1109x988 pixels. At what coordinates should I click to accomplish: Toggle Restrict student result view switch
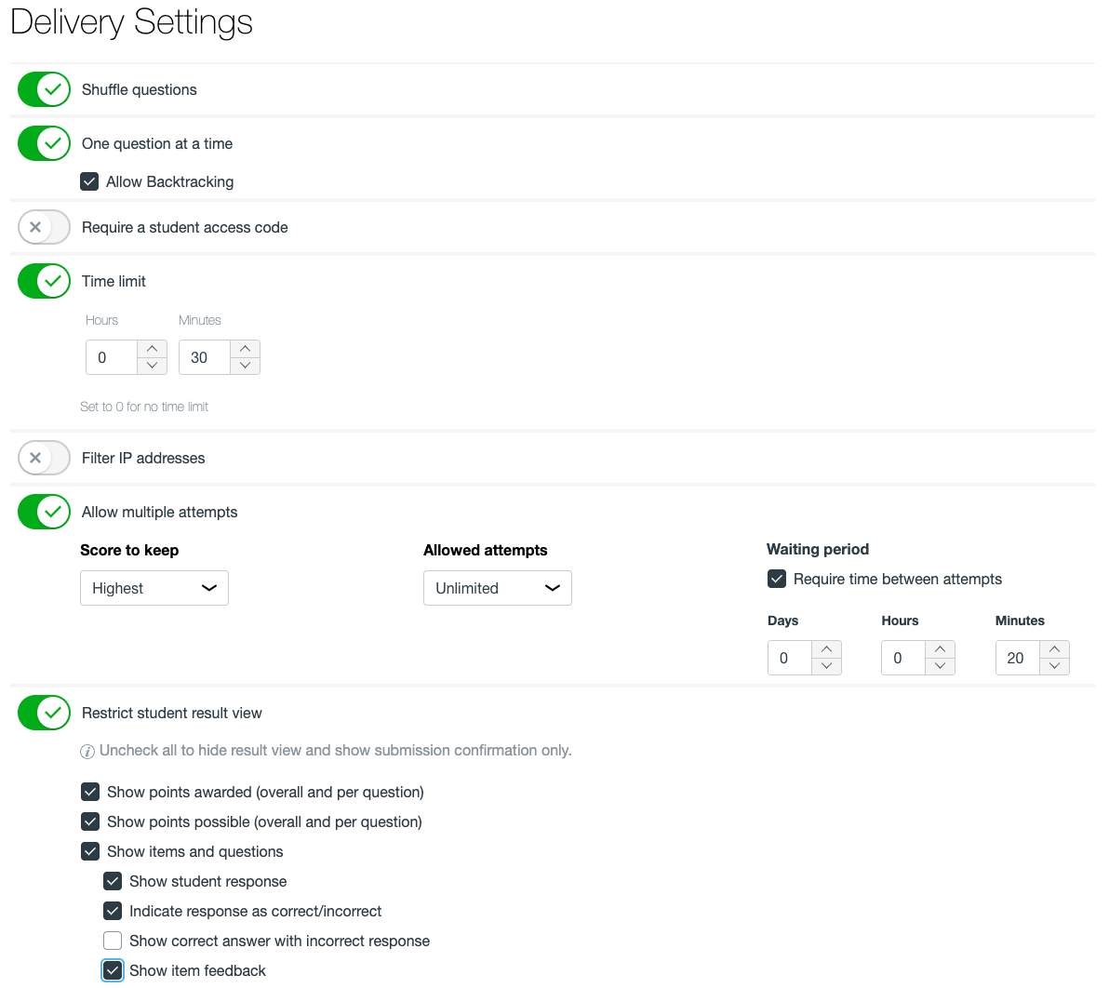44,713
